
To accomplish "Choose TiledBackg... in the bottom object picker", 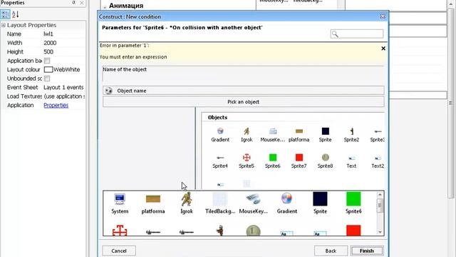I will click(x=220, y=203).
